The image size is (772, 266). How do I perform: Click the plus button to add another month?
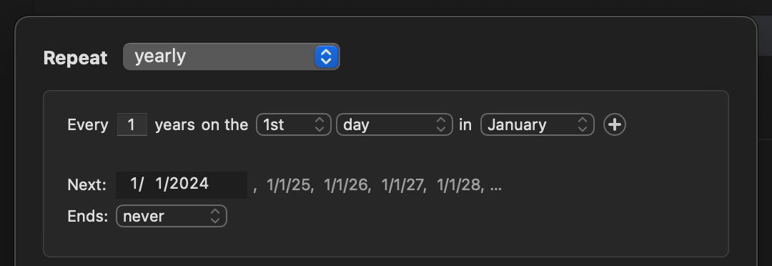[x=615, y=124]
